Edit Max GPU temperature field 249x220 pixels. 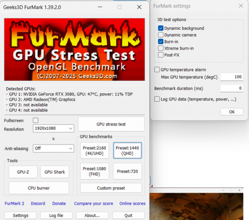pos(232,77)
